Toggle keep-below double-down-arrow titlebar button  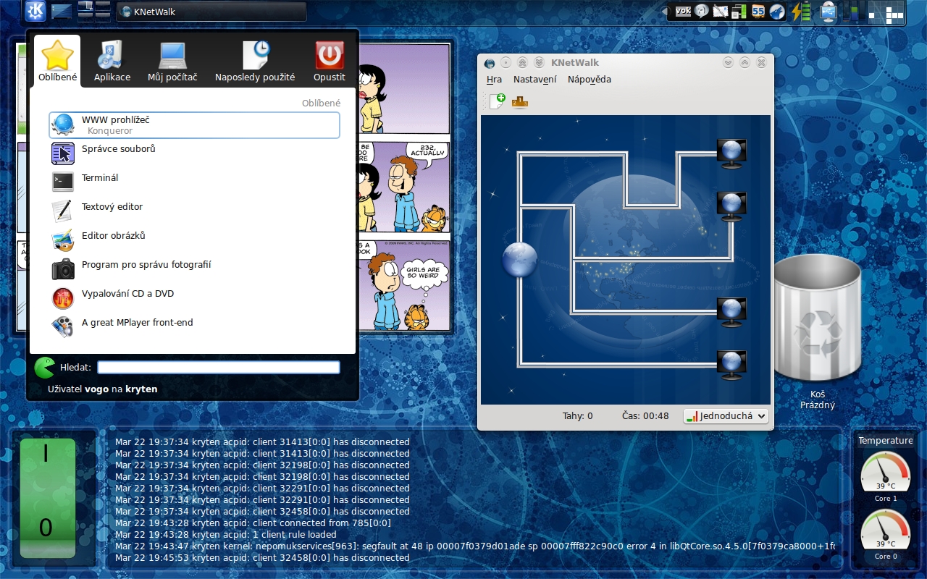[x=539, y=63]
